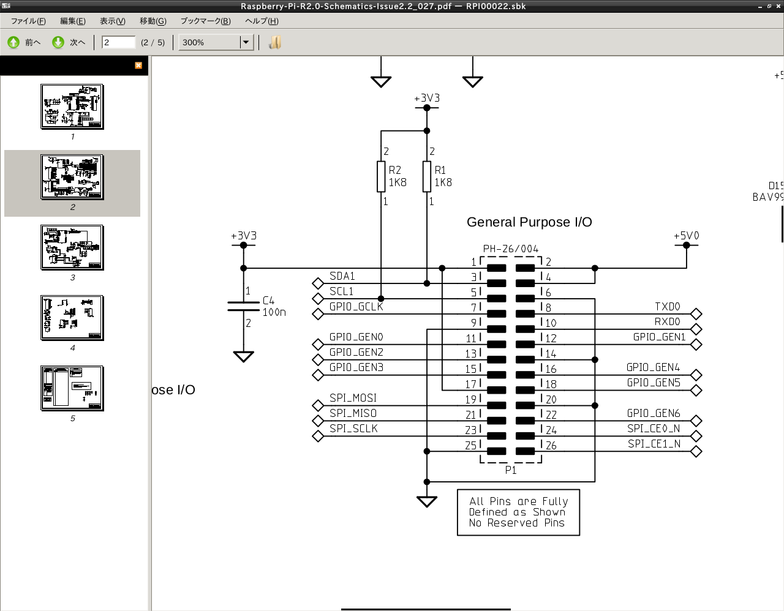Viewport: 784px width, 611px height.
Task: Select page 5 thumbnail
Action: point(72,388)
